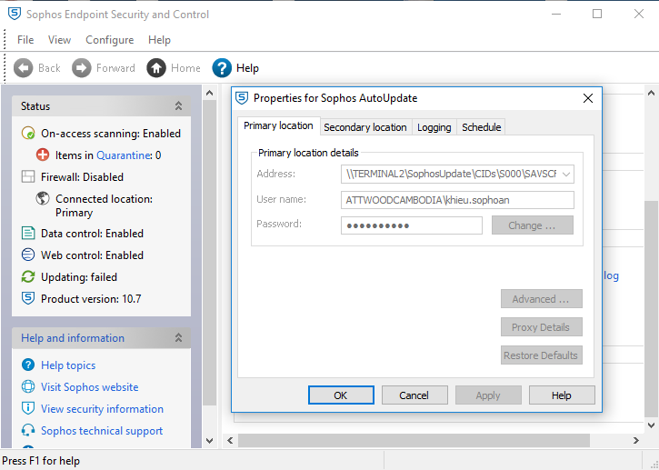Click the main pane scroll up arrow
659x470 pixels.
click(651, 93)
